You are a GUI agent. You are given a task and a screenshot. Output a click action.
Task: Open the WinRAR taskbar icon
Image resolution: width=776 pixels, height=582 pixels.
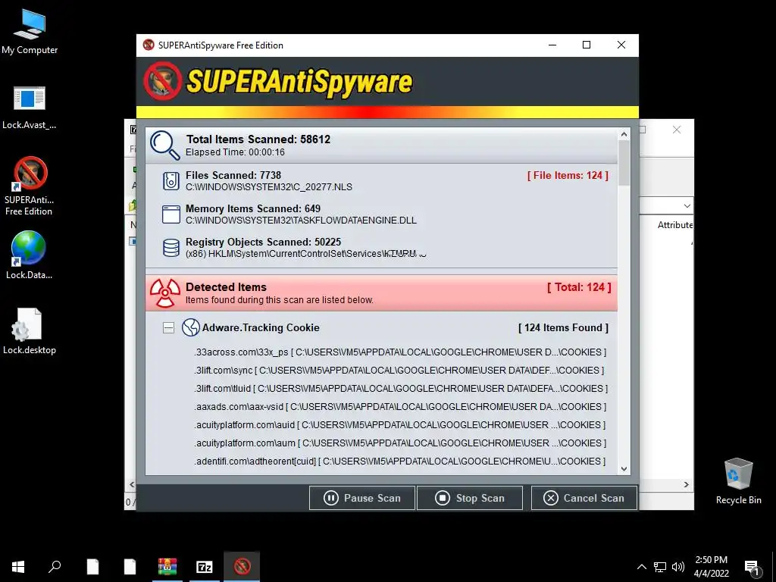point(167,567)
